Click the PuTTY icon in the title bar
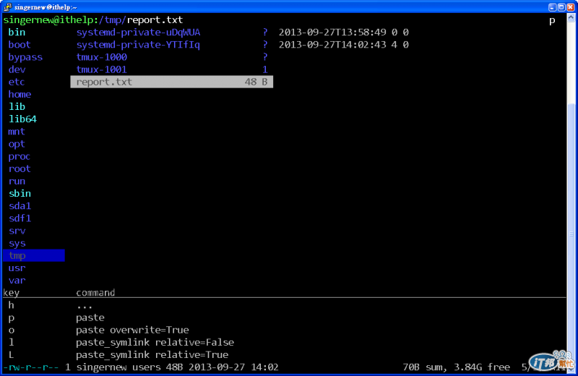The image size is (578, 376). click(x=7, y=7)
